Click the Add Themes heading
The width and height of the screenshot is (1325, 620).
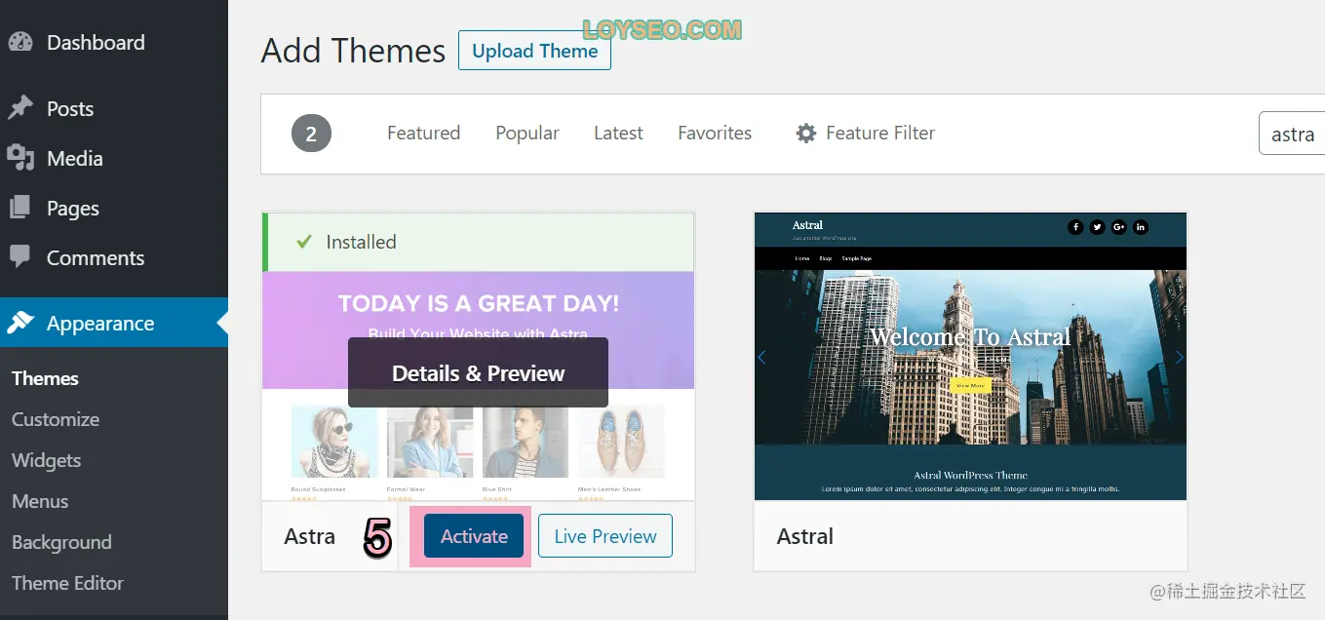(353, 51)
